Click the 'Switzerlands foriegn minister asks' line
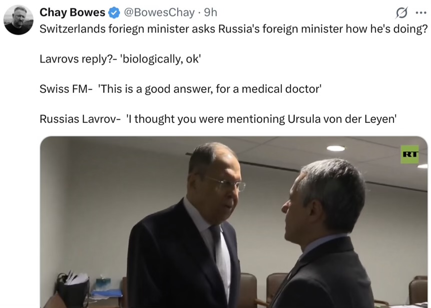The image size is (431, 308). 234,29
